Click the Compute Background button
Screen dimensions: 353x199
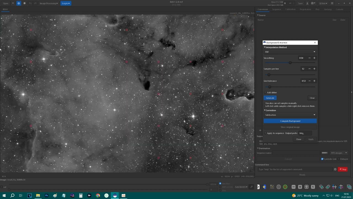290,121
